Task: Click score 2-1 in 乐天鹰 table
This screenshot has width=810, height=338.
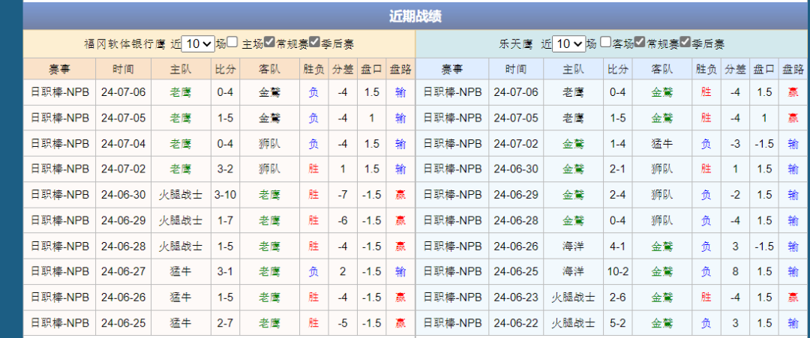Action: click(x=618, y=169)
